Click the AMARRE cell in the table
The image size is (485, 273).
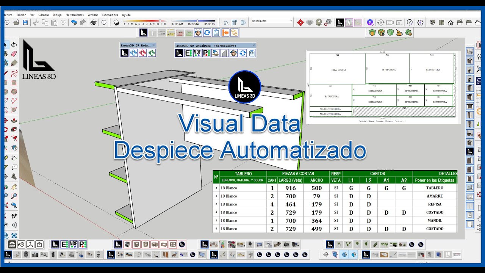(x=435, y=196)
